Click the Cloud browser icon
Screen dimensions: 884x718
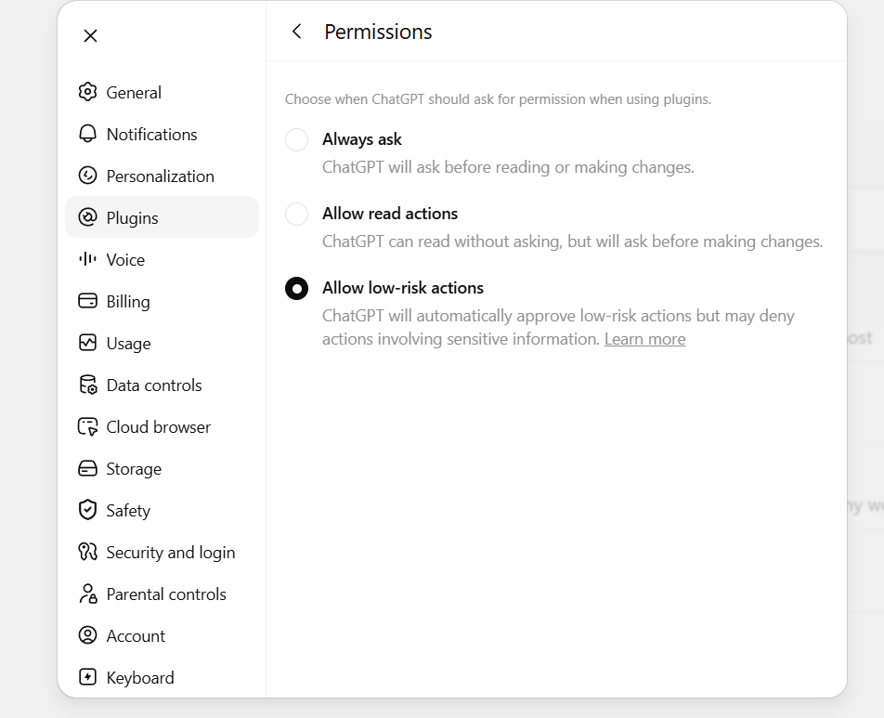coord(87,426)
